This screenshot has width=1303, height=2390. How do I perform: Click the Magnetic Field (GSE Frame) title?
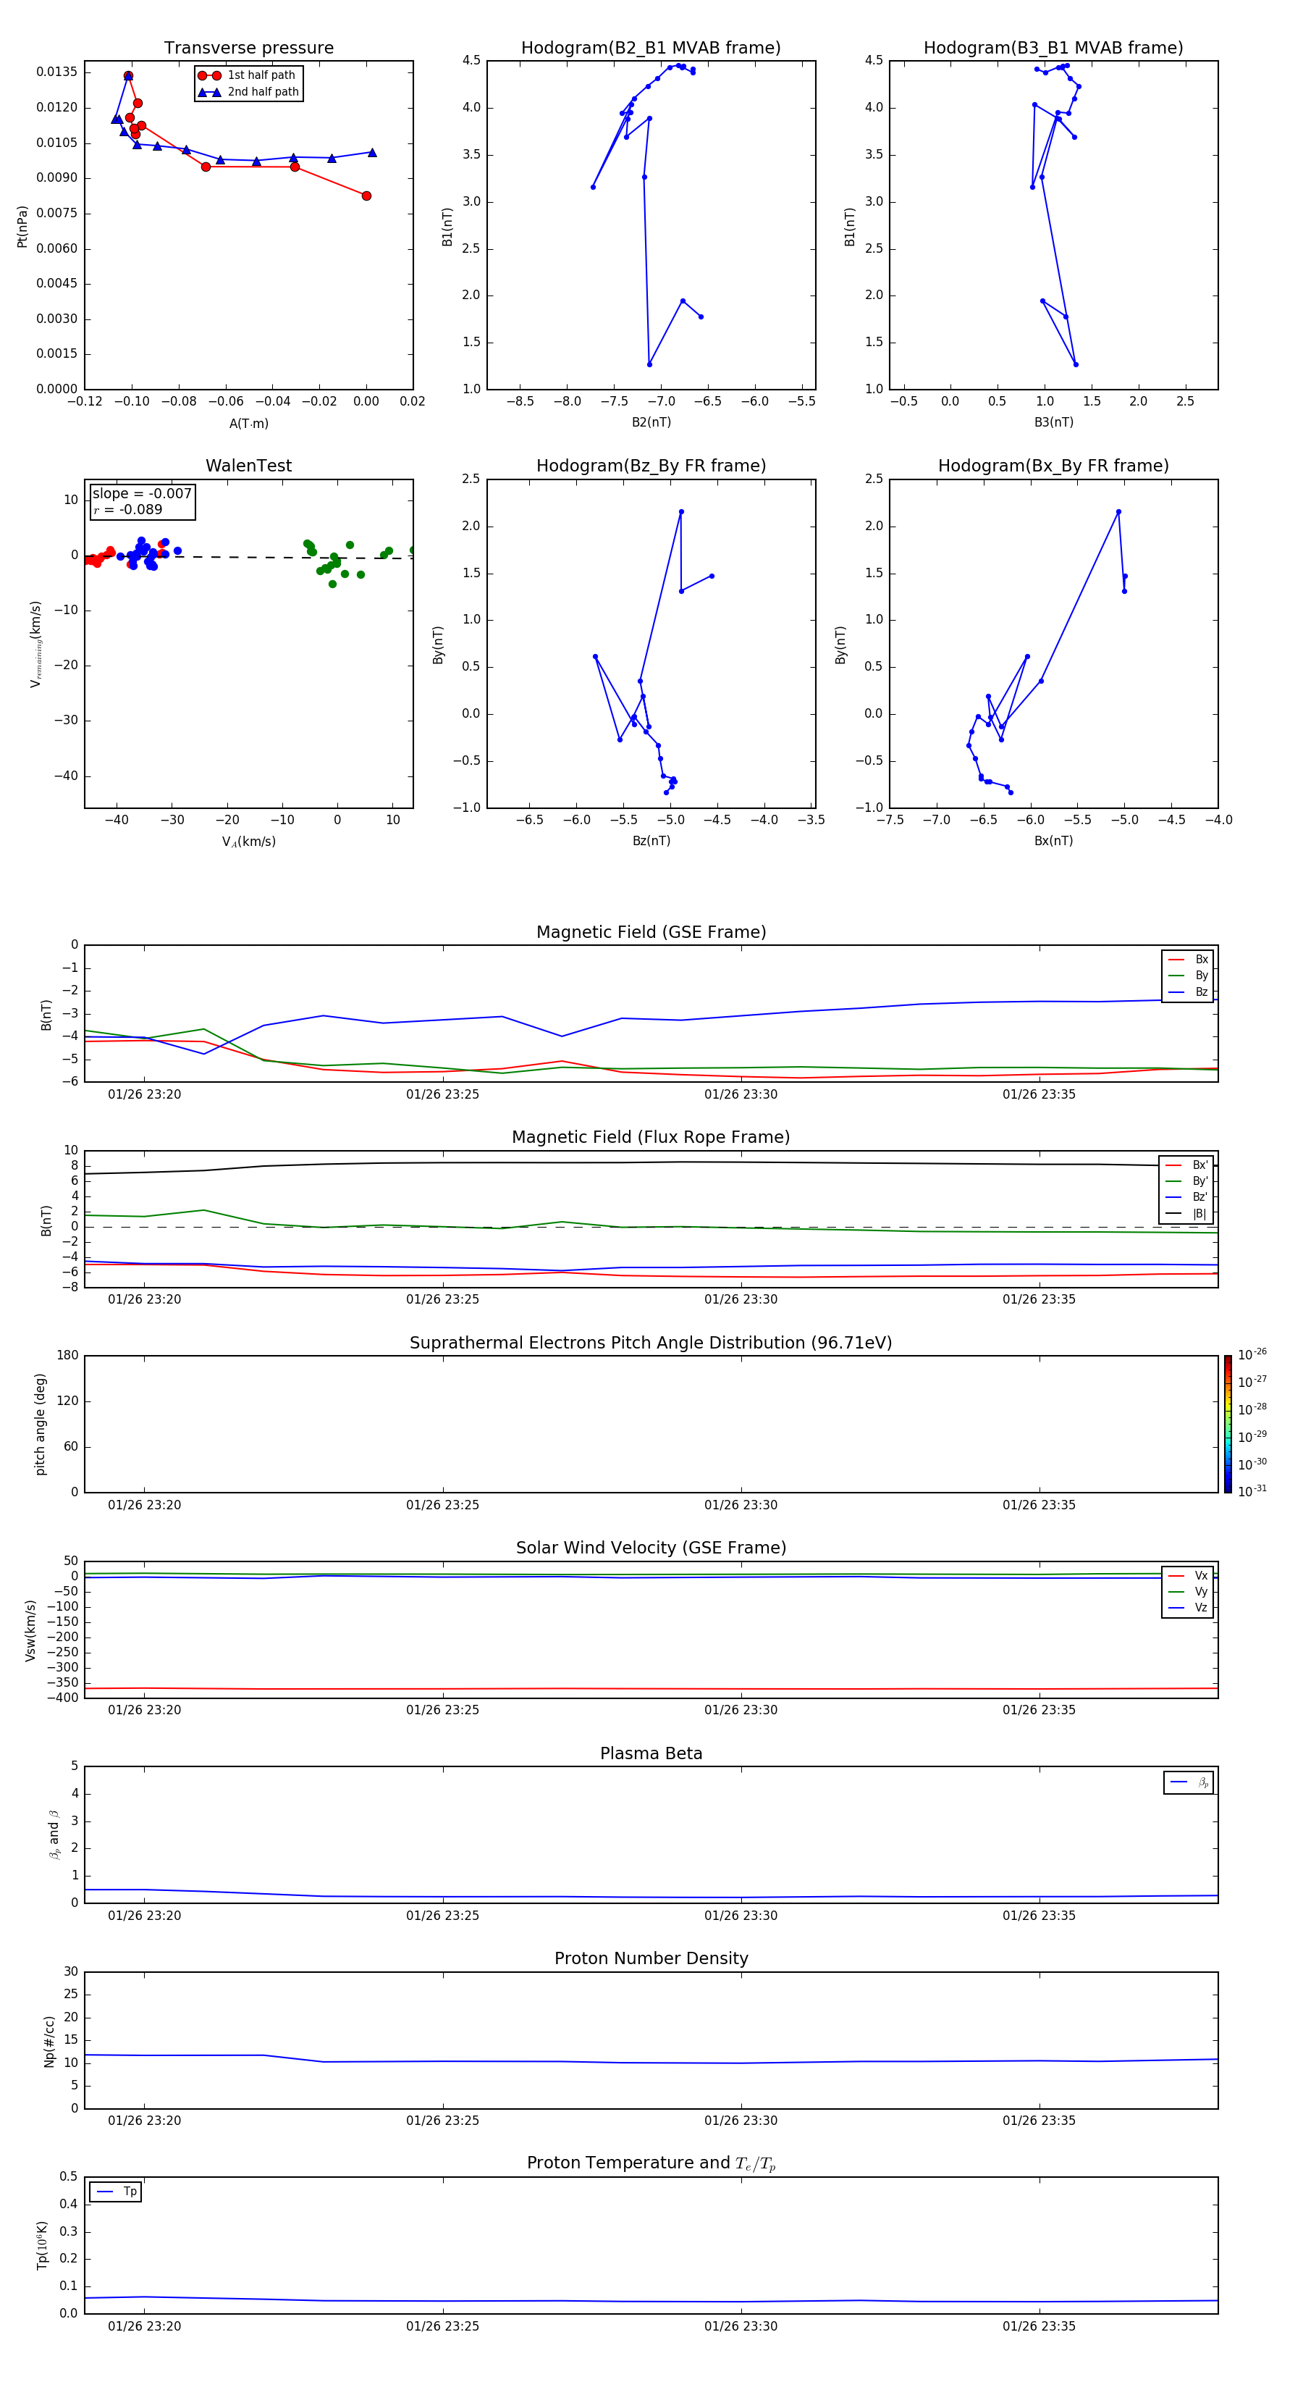[651, 932]
